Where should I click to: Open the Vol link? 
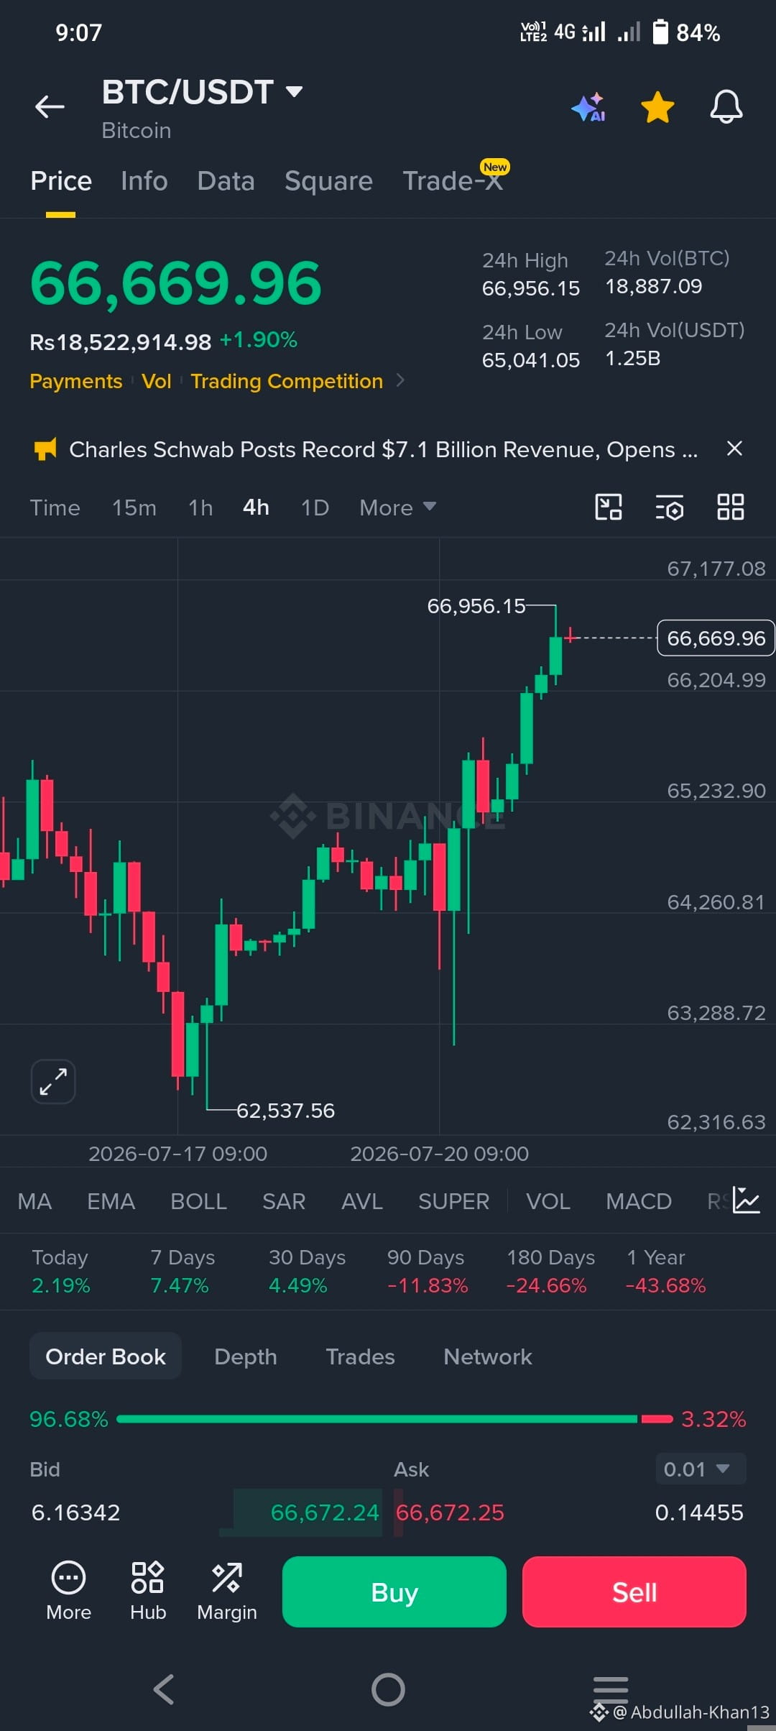(x=157, y=381)
